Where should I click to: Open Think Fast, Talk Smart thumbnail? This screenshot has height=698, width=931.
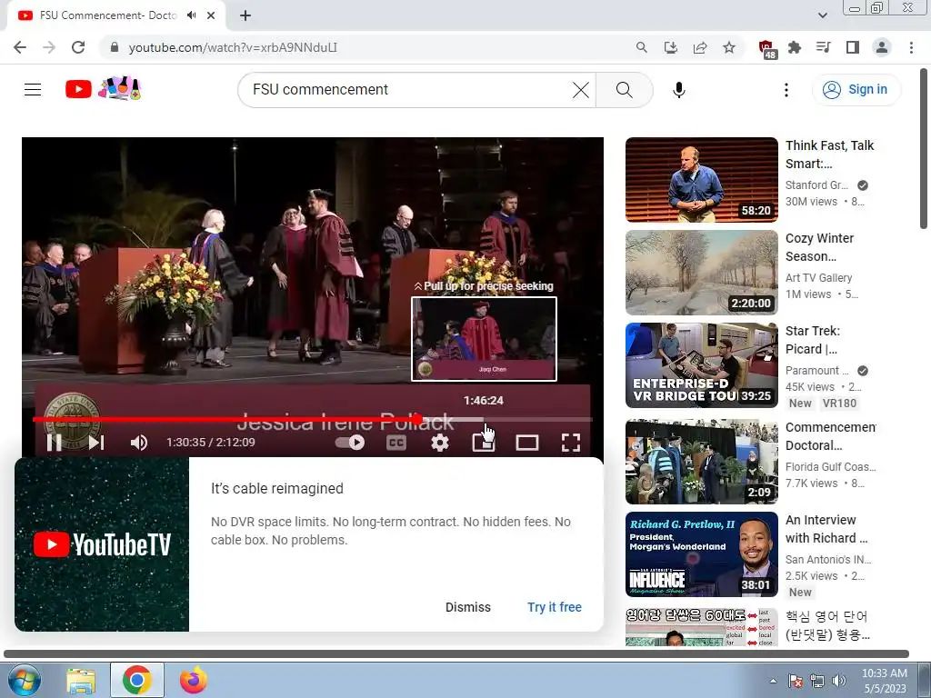pyautogui.click(x=702, y=180)
